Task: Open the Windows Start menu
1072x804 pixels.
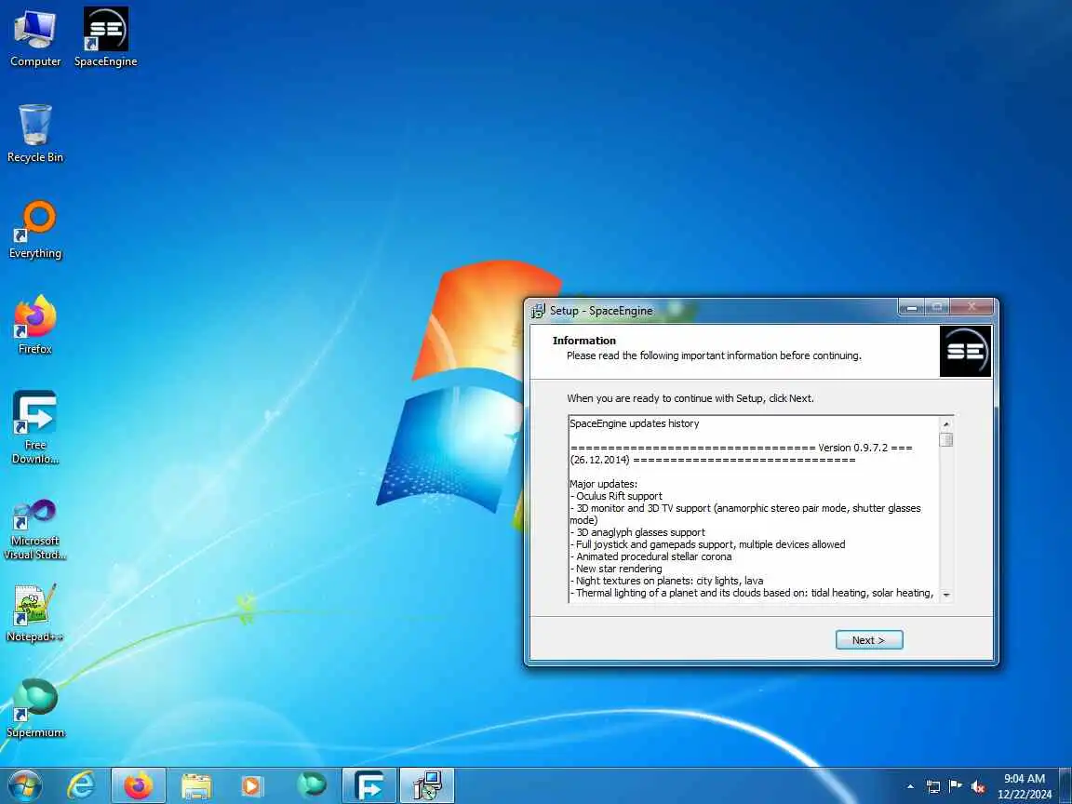Action: 24,785
